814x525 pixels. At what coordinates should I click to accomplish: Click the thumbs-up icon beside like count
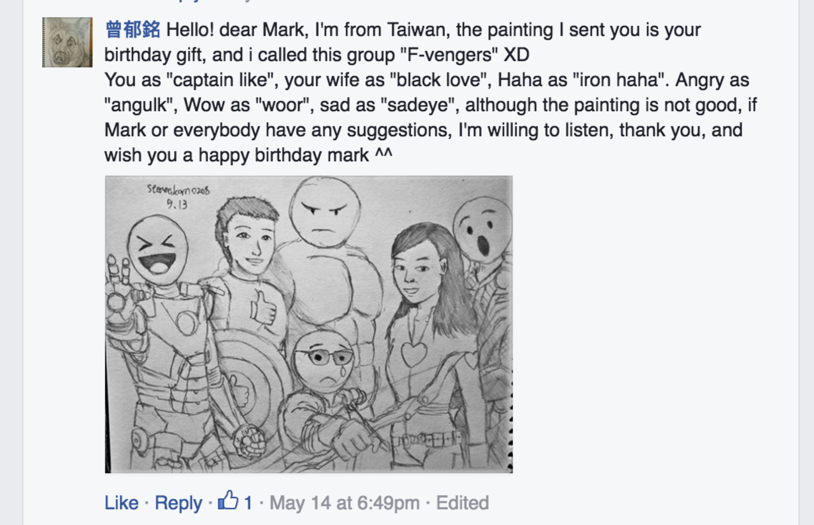[x=228, y=501]
